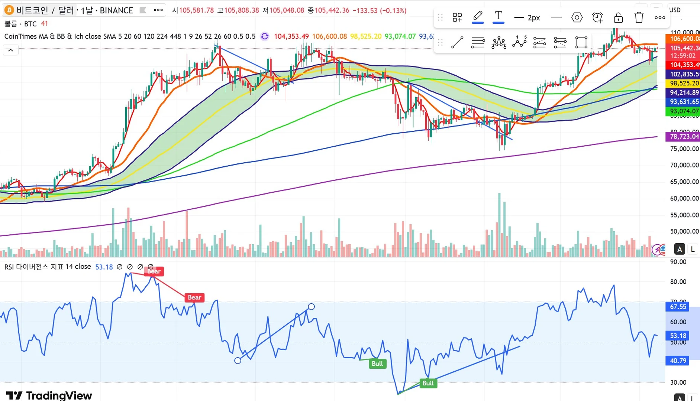This screenshot has width=700, height=401.
Task: Click the low price 105,048.08 value
Action: 287,10
